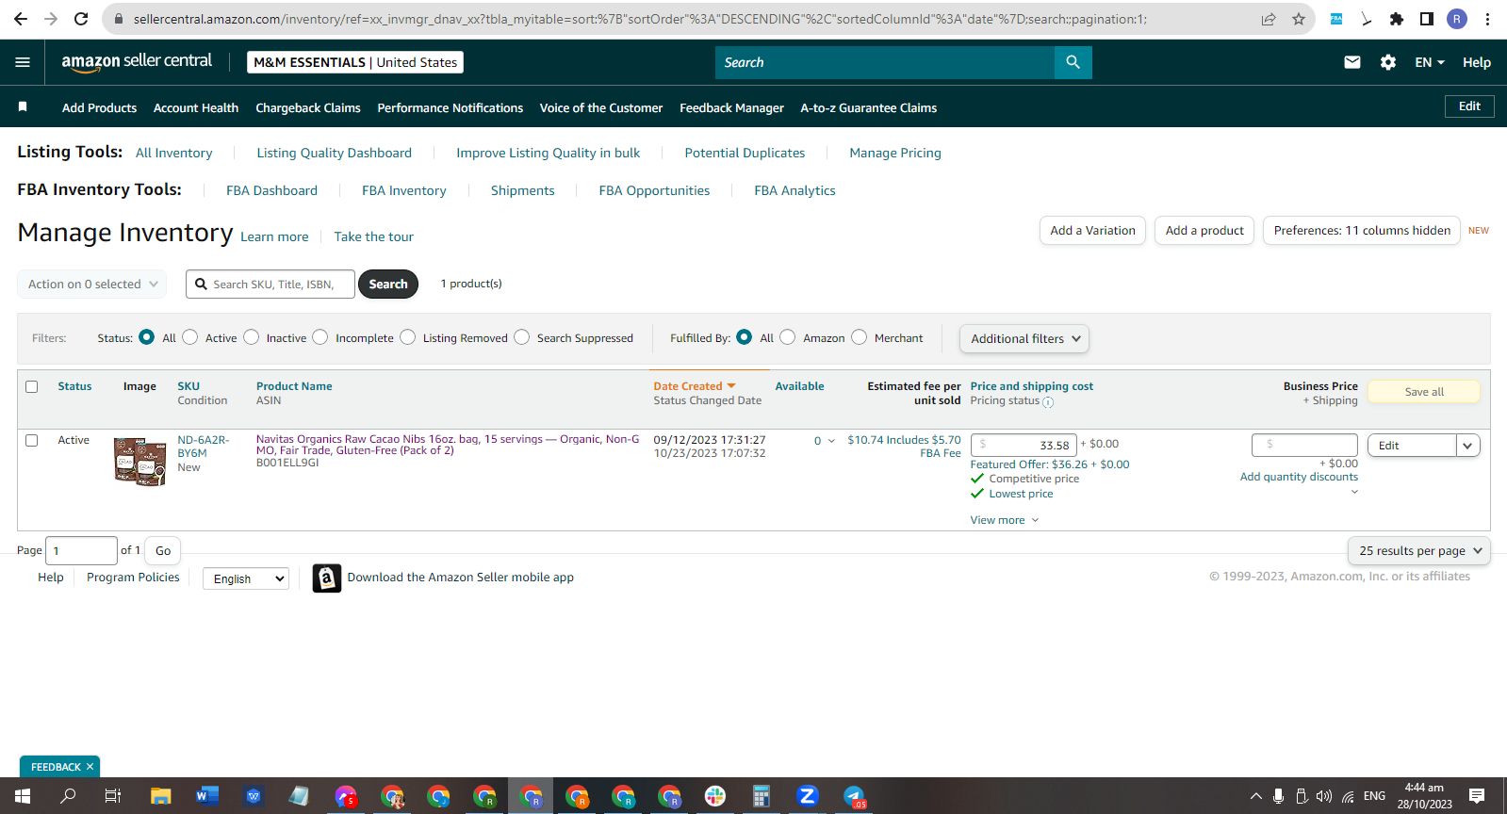The image size is (1507, 814).
Task: Tick the select-all checkbox in table header
Action: coord(32,386)
